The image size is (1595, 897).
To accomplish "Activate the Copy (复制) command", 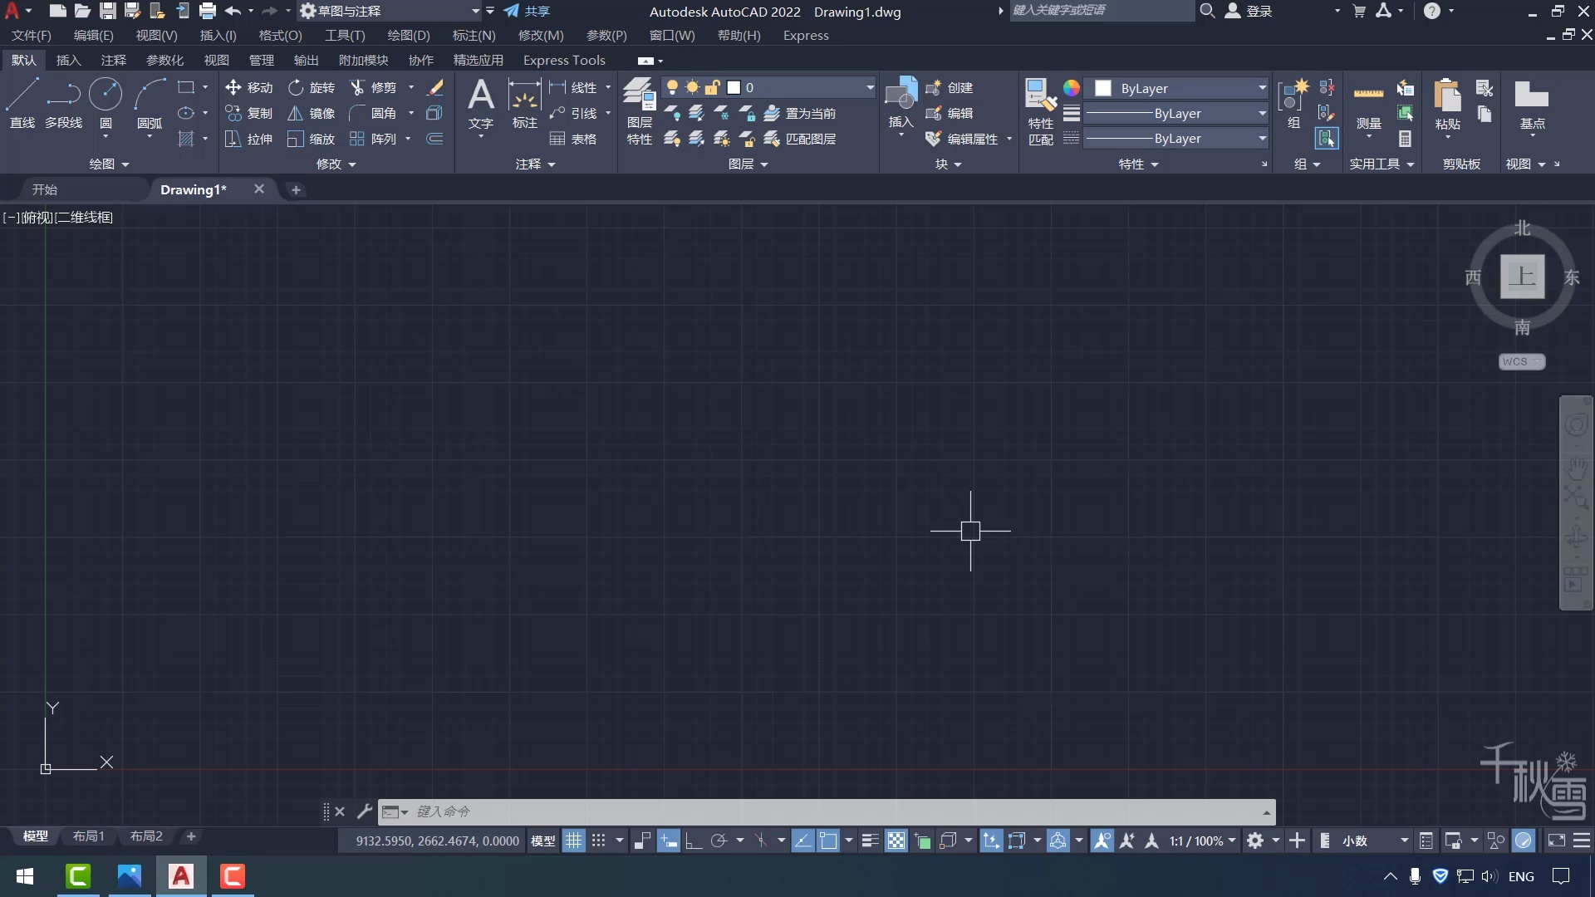I will tap(249, 113).
